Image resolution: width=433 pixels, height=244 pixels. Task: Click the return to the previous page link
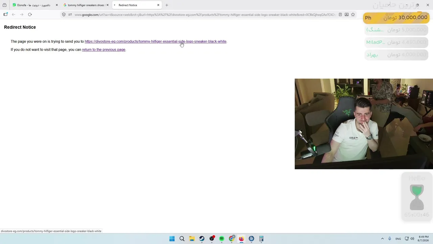[104, 49]
